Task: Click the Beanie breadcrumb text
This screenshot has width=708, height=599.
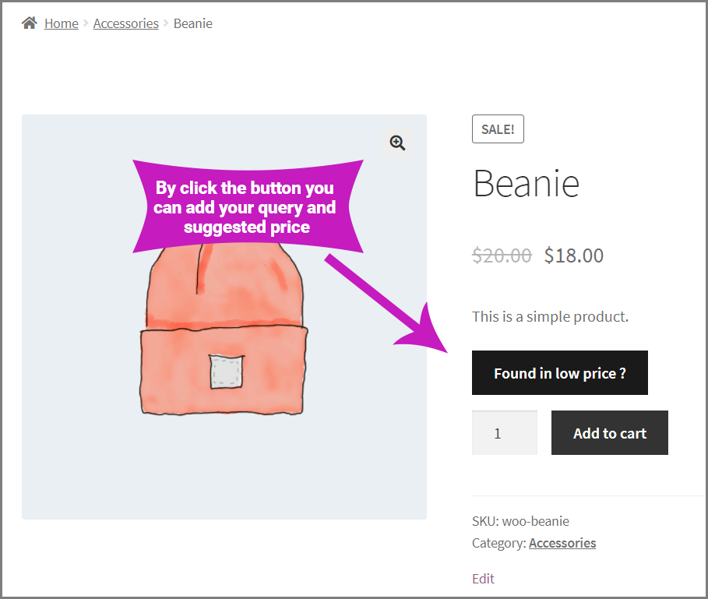Action: [193, 23]
